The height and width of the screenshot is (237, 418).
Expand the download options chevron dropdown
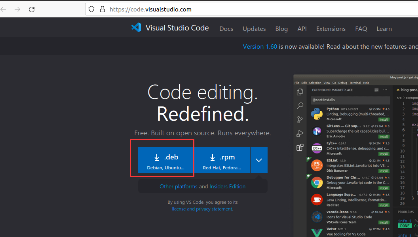tap(259, 160)
